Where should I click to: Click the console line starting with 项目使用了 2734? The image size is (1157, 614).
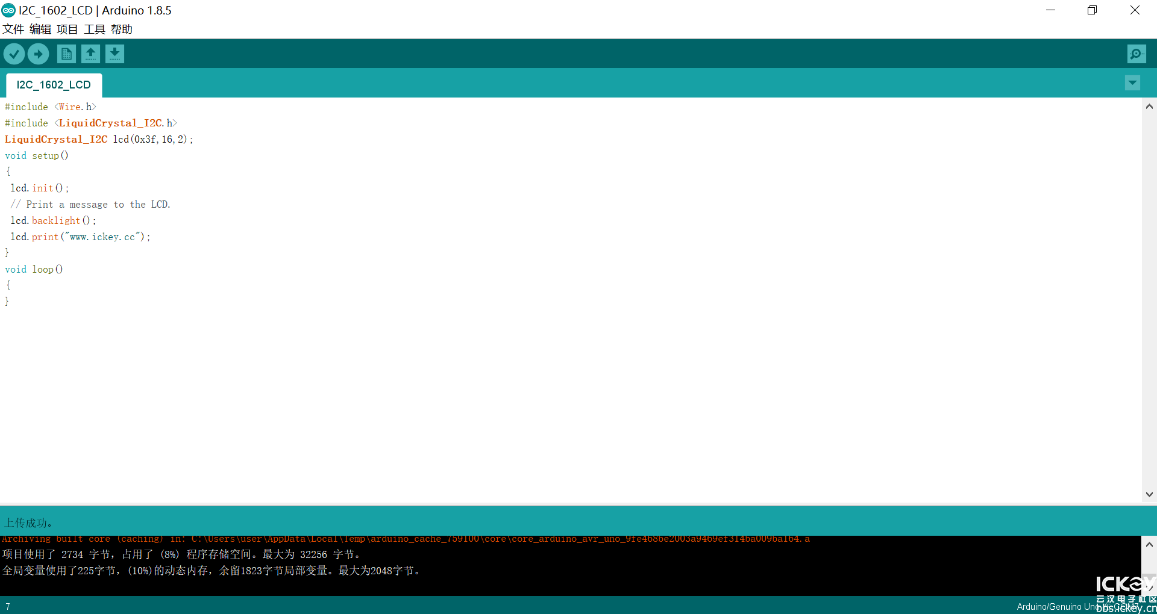point(182,554)
